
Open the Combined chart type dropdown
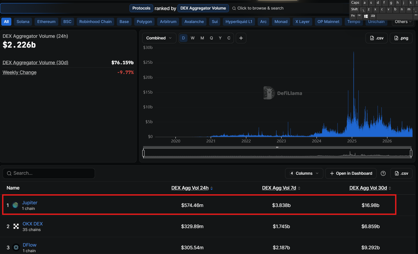pos(159,38)
